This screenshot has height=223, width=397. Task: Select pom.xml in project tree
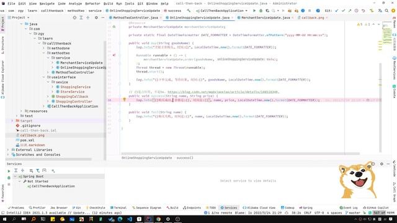[27, 140]
